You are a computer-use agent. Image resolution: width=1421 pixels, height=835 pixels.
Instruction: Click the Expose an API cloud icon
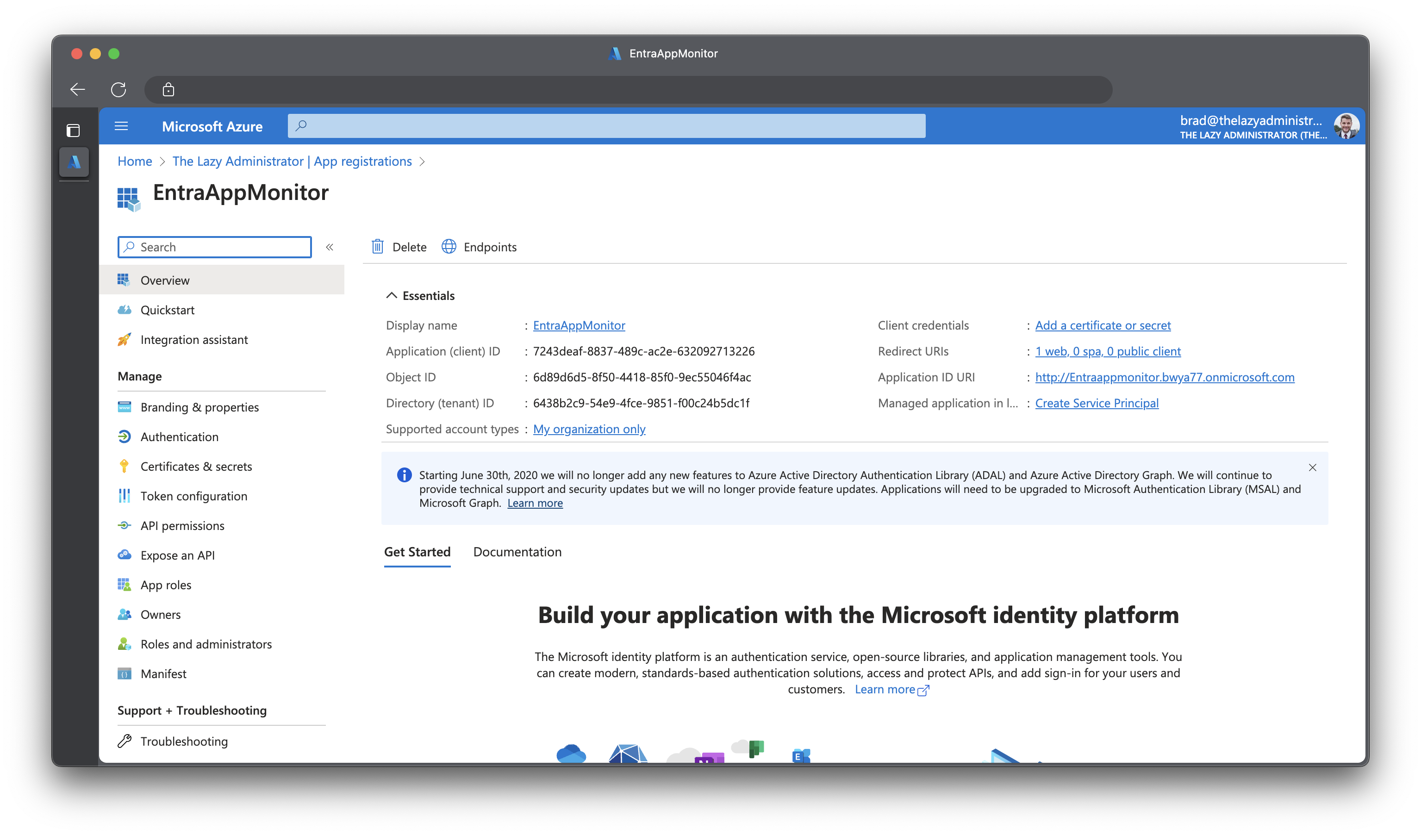(x=124, y=555)
